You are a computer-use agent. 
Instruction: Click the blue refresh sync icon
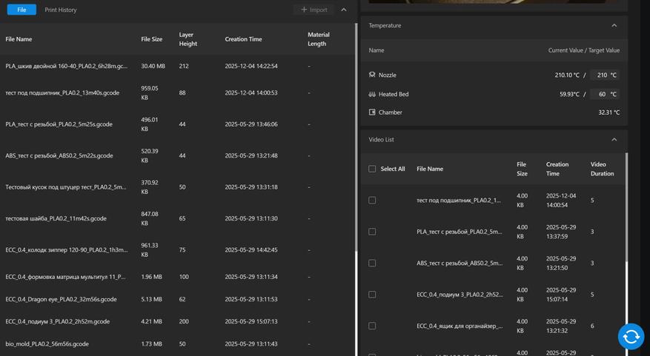pyautogui.click(x=631, y=337)
